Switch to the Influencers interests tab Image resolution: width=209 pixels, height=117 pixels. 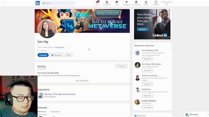(x=42, y=112)
